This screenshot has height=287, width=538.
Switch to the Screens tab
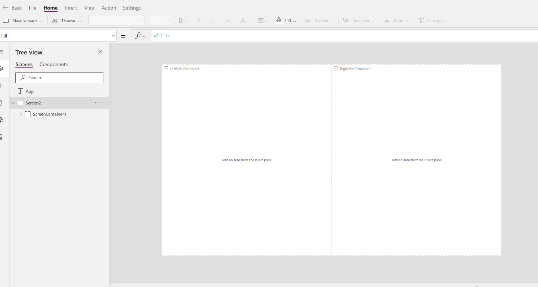click(24, 65)
